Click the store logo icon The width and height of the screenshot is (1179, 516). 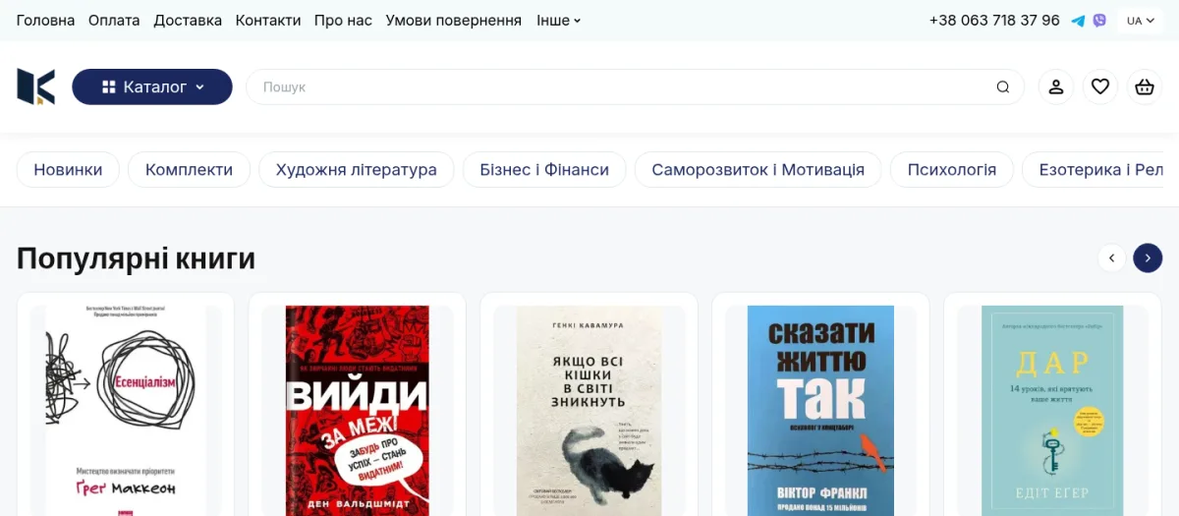click(36, 86)
